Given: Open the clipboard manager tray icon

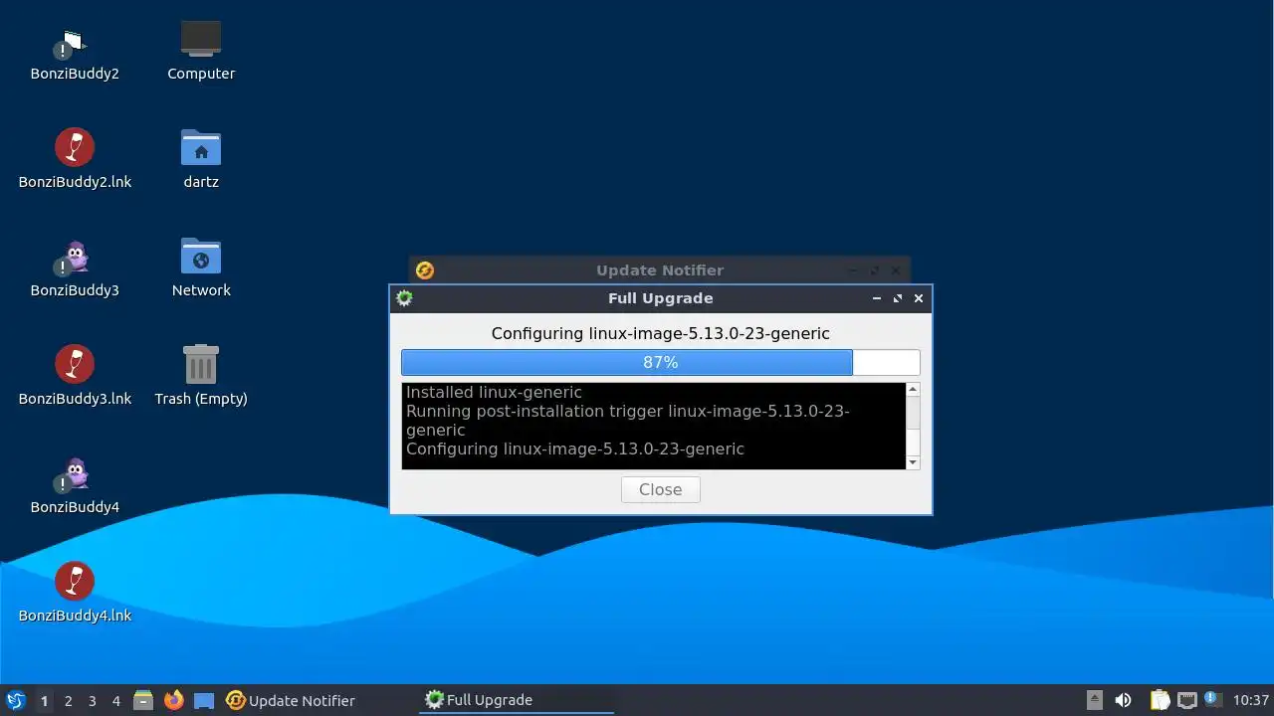Looking at the screenshot, I should [x=1160, y=700].
